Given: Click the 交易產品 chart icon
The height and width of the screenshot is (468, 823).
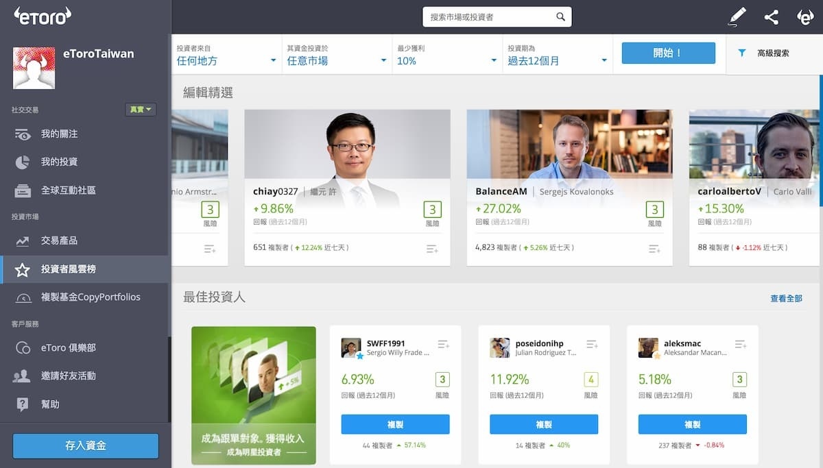Looking at the screenshot, I should pos(23,241).
